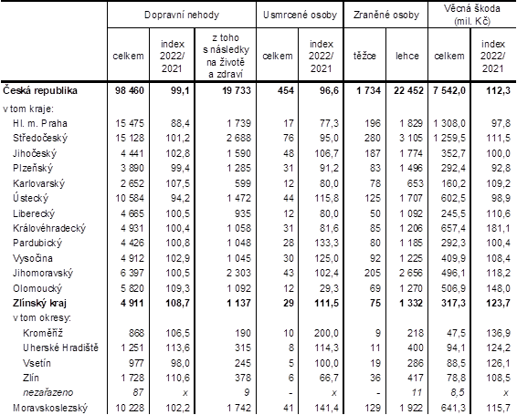The width and height of the screenshot is (517, 415).
Task: Click the z toho s následky header
Action: point(226,56)
